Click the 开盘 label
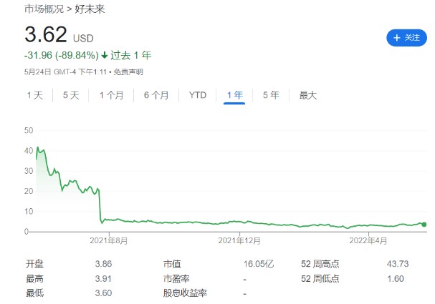This screenshot has width=435, height=304. click(34, 264)
